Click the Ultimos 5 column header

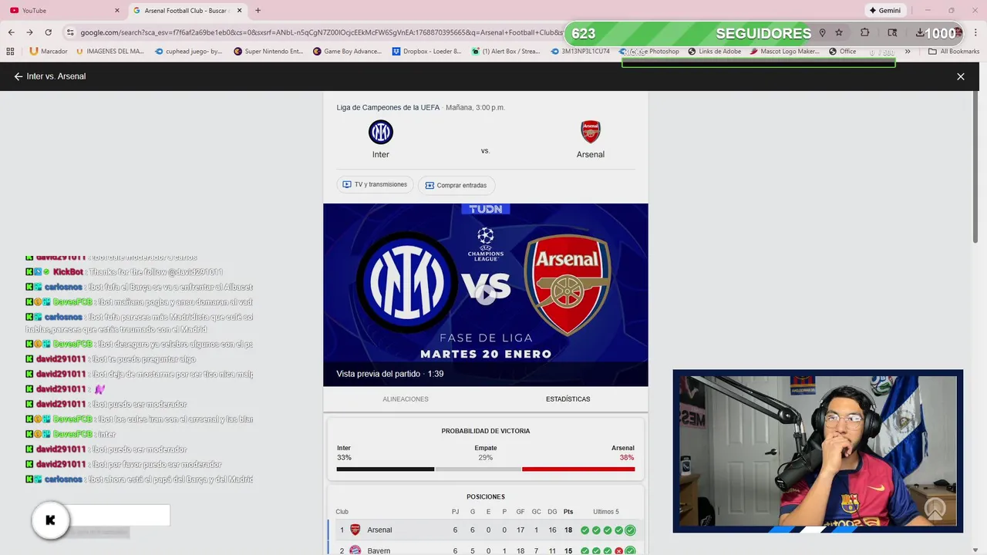coord(606,512)
